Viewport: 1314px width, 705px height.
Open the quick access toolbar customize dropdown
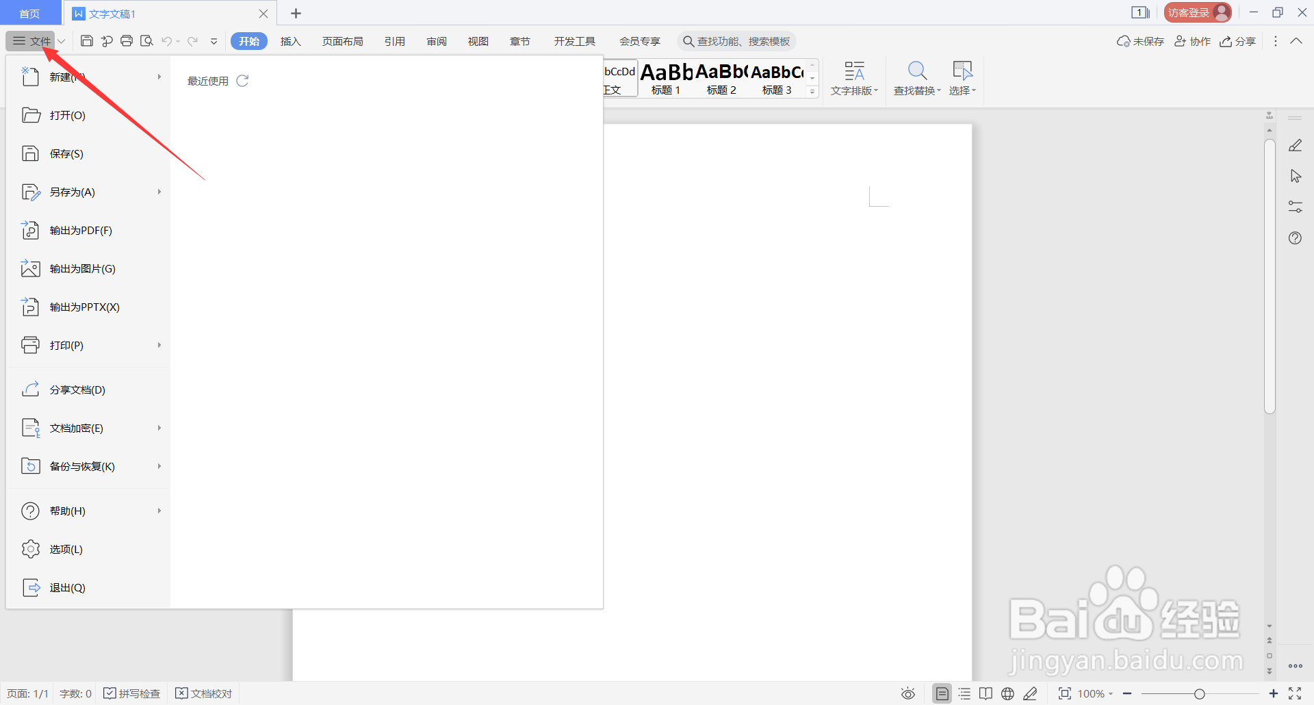click(x=214, y=41)
